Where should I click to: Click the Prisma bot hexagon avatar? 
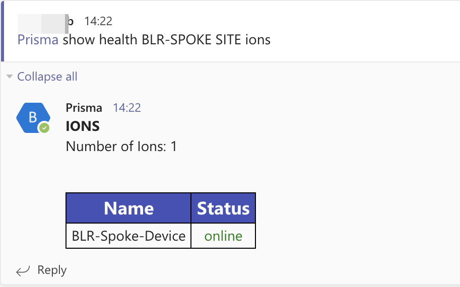[x=33, y=118]
